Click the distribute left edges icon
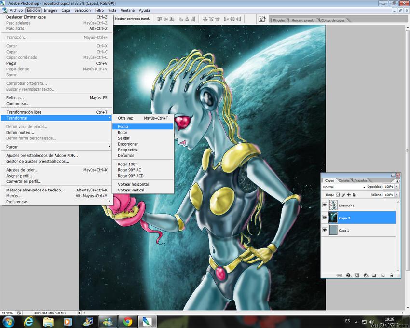The image size is (410, 328). [226, 19]
